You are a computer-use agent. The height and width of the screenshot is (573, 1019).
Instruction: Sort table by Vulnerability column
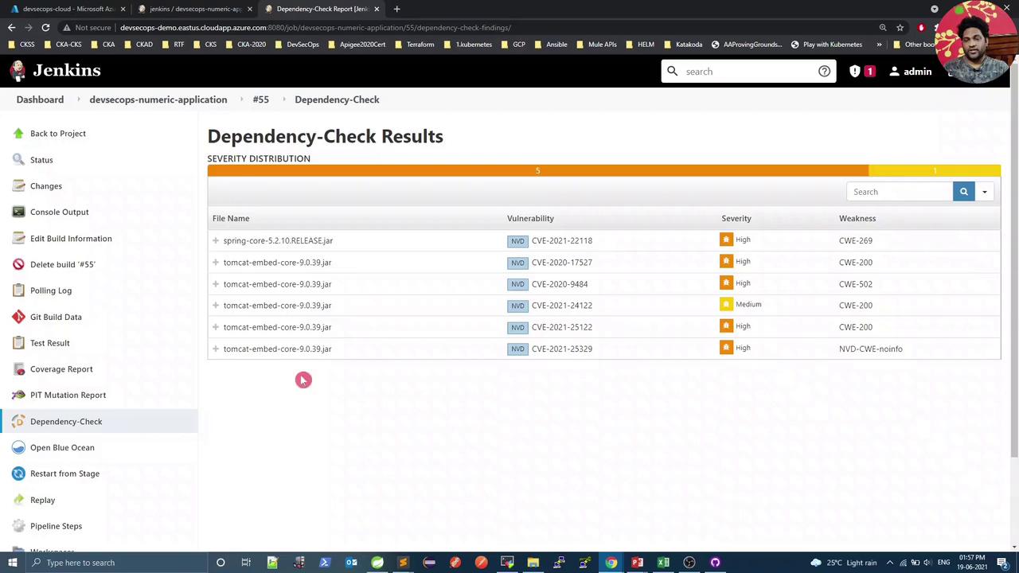530,218
